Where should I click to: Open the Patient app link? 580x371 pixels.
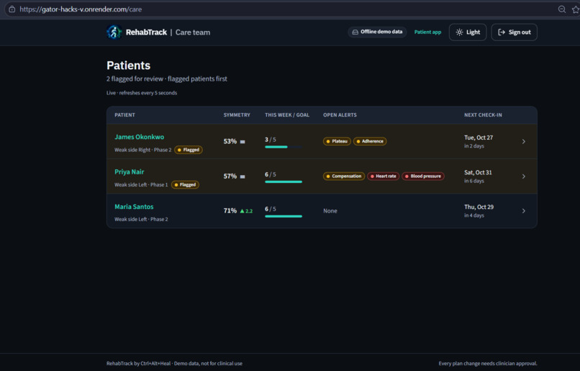coord(427,32)
